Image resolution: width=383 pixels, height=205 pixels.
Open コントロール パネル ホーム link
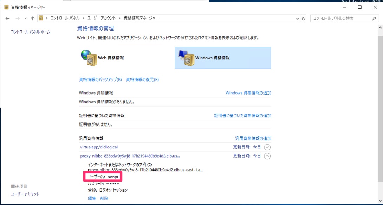click(31, 32)
